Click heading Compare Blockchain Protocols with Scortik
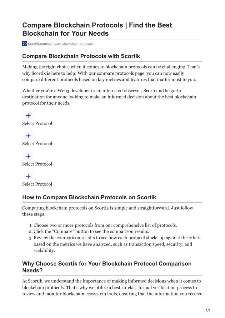The image size is (225, 318). pyautogui.click(x=81, y=56)
